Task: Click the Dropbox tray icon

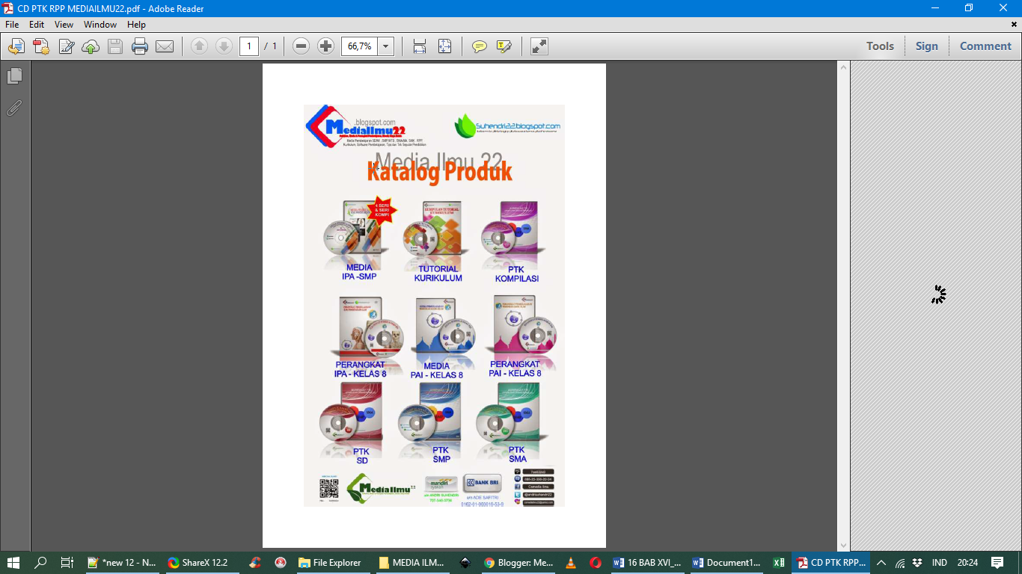Action: (918, 563)
